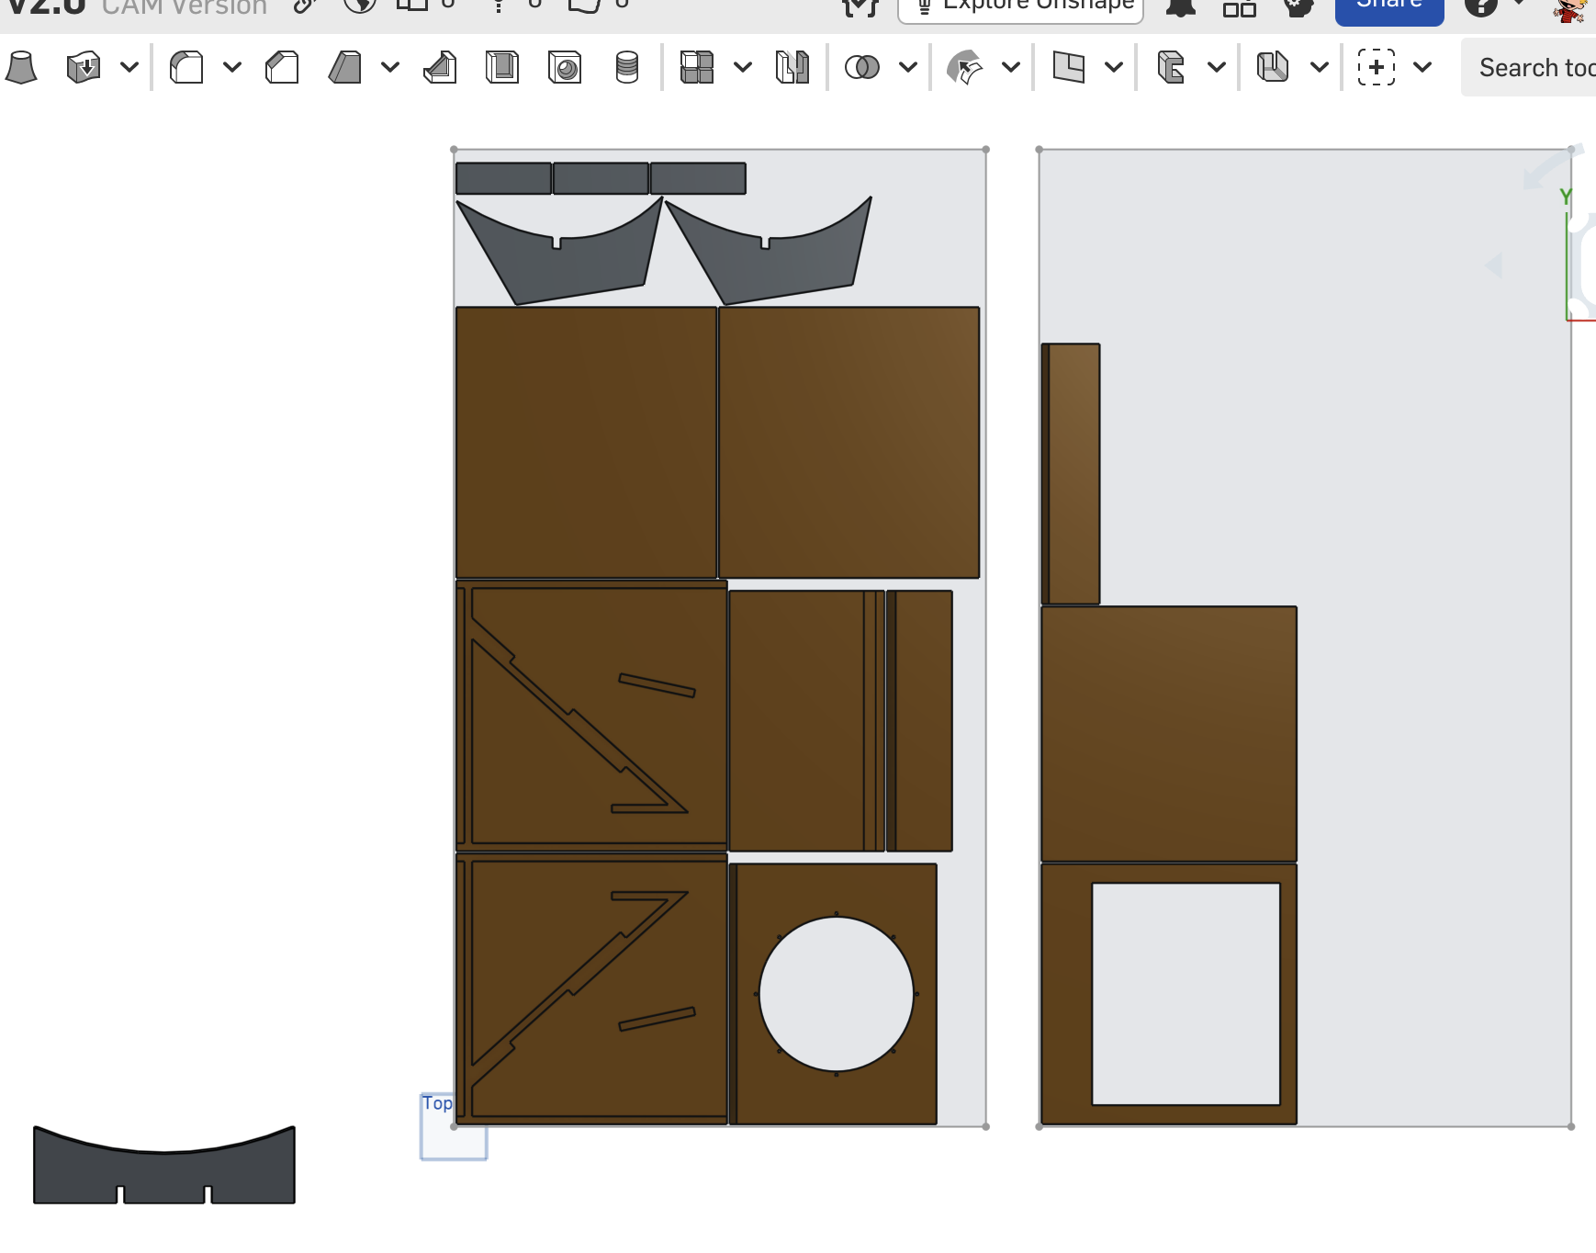Select the Shell tool
The image size is (1596, 1253).
502,67
